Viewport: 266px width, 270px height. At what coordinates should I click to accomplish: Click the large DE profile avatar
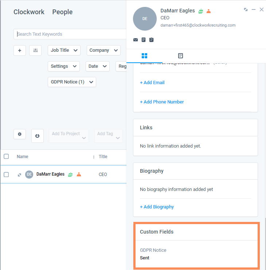coord(145,19)
